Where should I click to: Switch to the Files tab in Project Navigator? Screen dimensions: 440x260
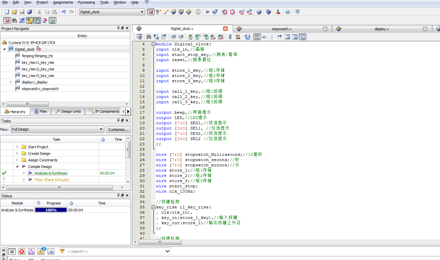point(40,111)
